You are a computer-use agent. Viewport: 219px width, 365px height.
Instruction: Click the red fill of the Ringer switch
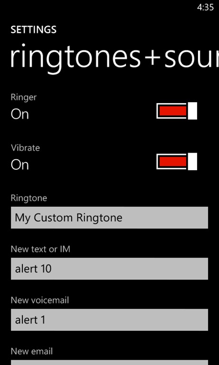pos(173,111)
